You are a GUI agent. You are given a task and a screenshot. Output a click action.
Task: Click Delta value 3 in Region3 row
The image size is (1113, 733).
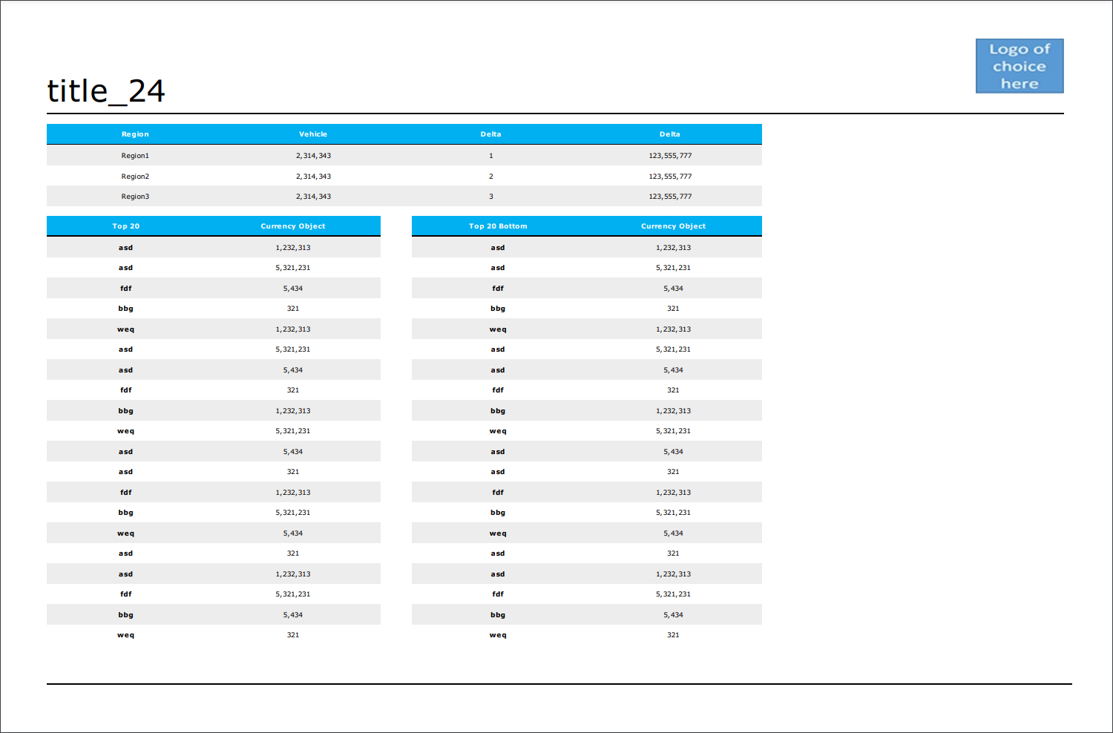[490, 197]
